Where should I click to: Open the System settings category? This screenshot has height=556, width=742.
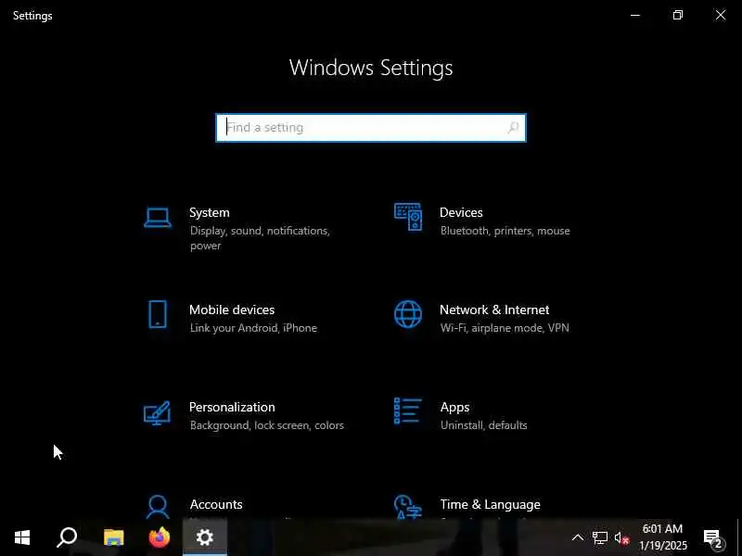(242, 229)
